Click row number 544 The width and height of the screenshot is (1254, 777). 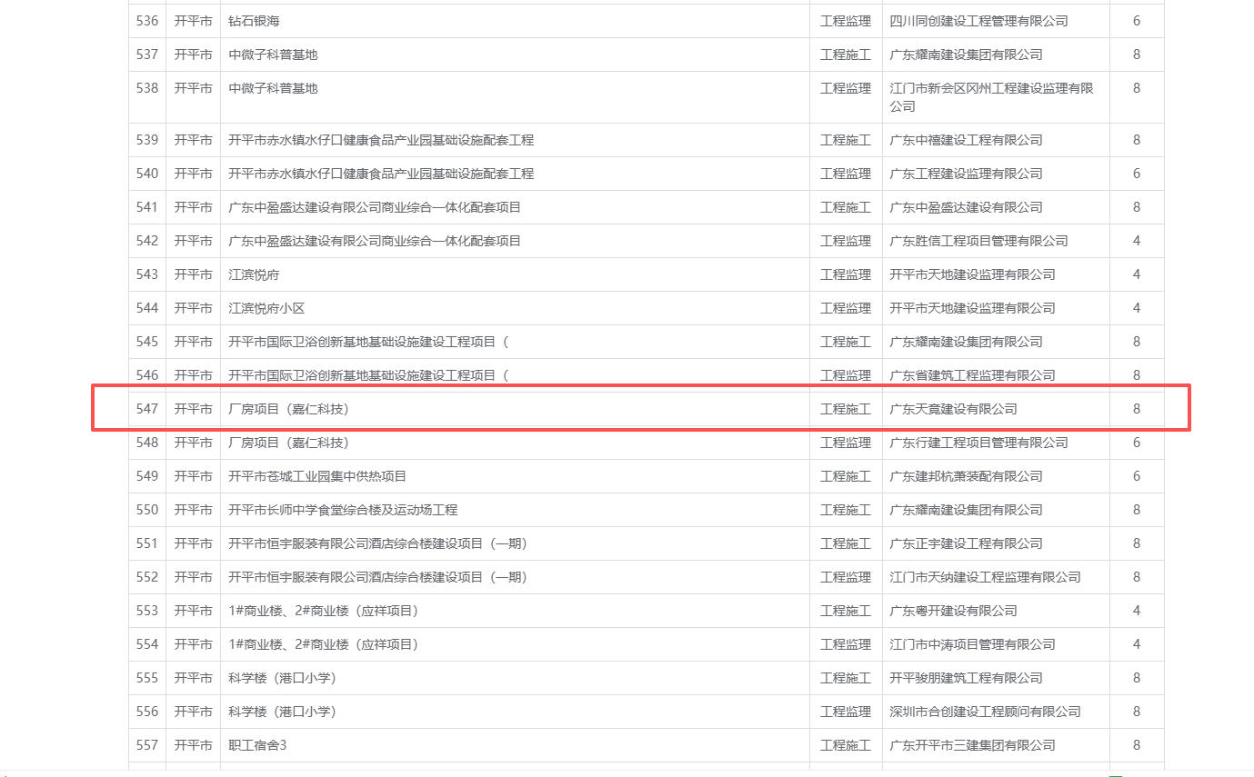(147, 308)
